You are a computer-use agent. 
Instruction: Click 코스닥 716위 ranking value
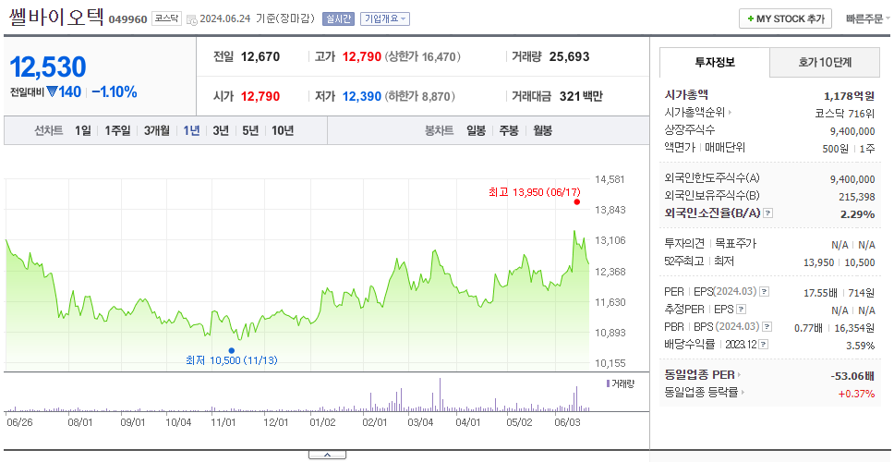tap(845, 113)
